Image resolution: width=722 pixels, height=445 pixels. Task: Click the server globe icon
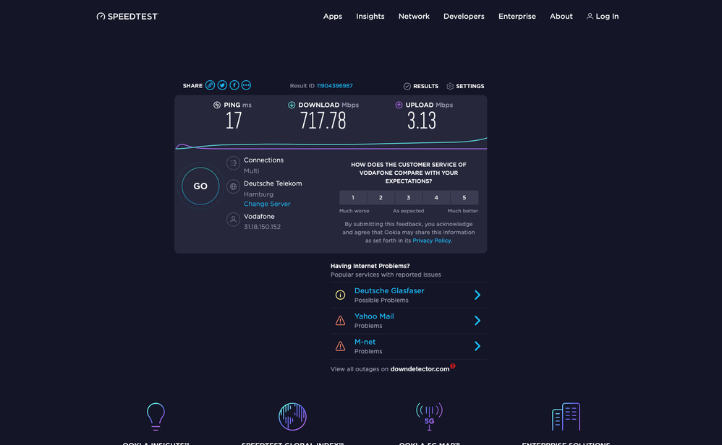234,186
